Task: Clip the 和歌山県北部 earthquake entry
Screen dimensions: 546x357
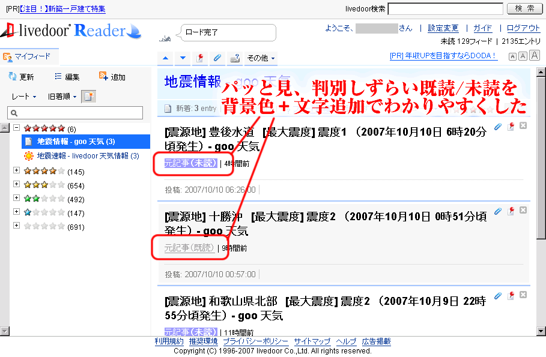Action: 498,296
